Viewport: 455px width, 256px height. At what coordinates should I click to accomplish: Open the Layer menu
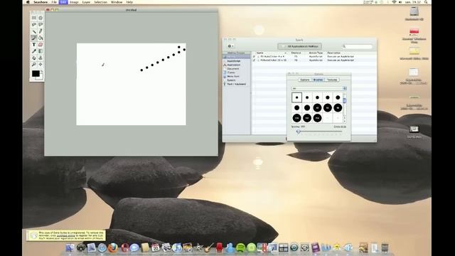point(86,2)
